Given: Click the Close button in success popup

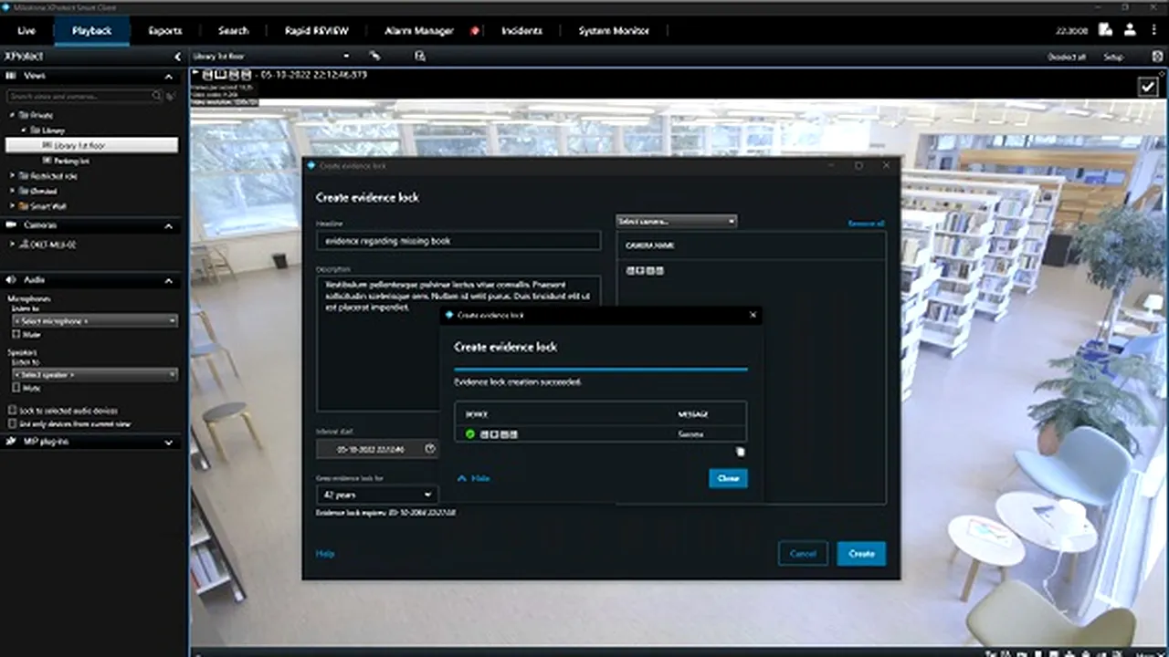Looking at the screenshot, I should point(728,478).
